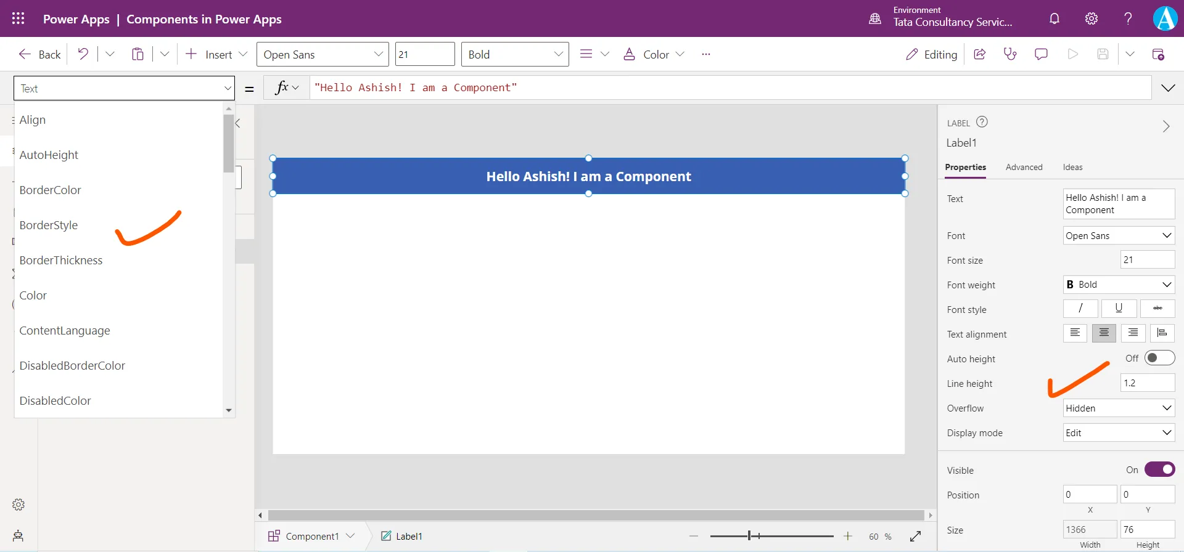Click the Component1 breadcrumb
The width and height of the screenshot is (1184, 552).
coord(312,536)
